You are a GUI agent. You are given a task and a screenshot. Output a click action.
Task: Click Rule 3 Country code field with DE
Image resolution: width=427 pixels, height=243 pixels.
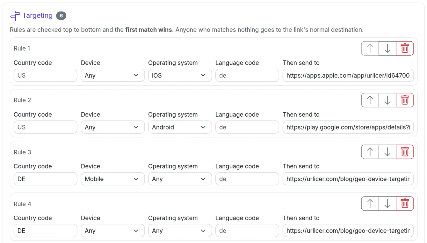45,179
